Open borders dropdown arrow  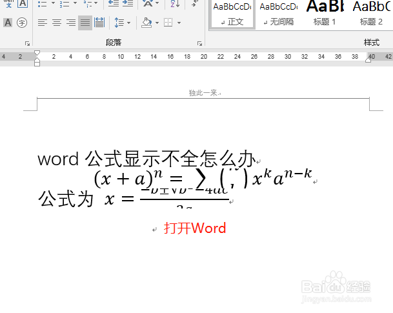point(179,23)
